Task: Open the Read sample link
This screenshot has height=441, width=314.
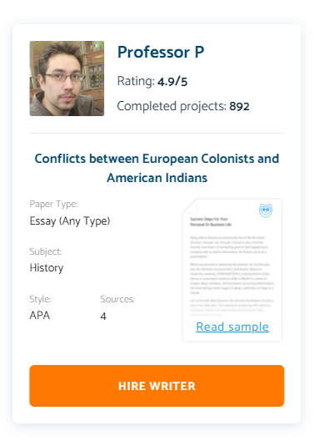Action: click(232, 327)
